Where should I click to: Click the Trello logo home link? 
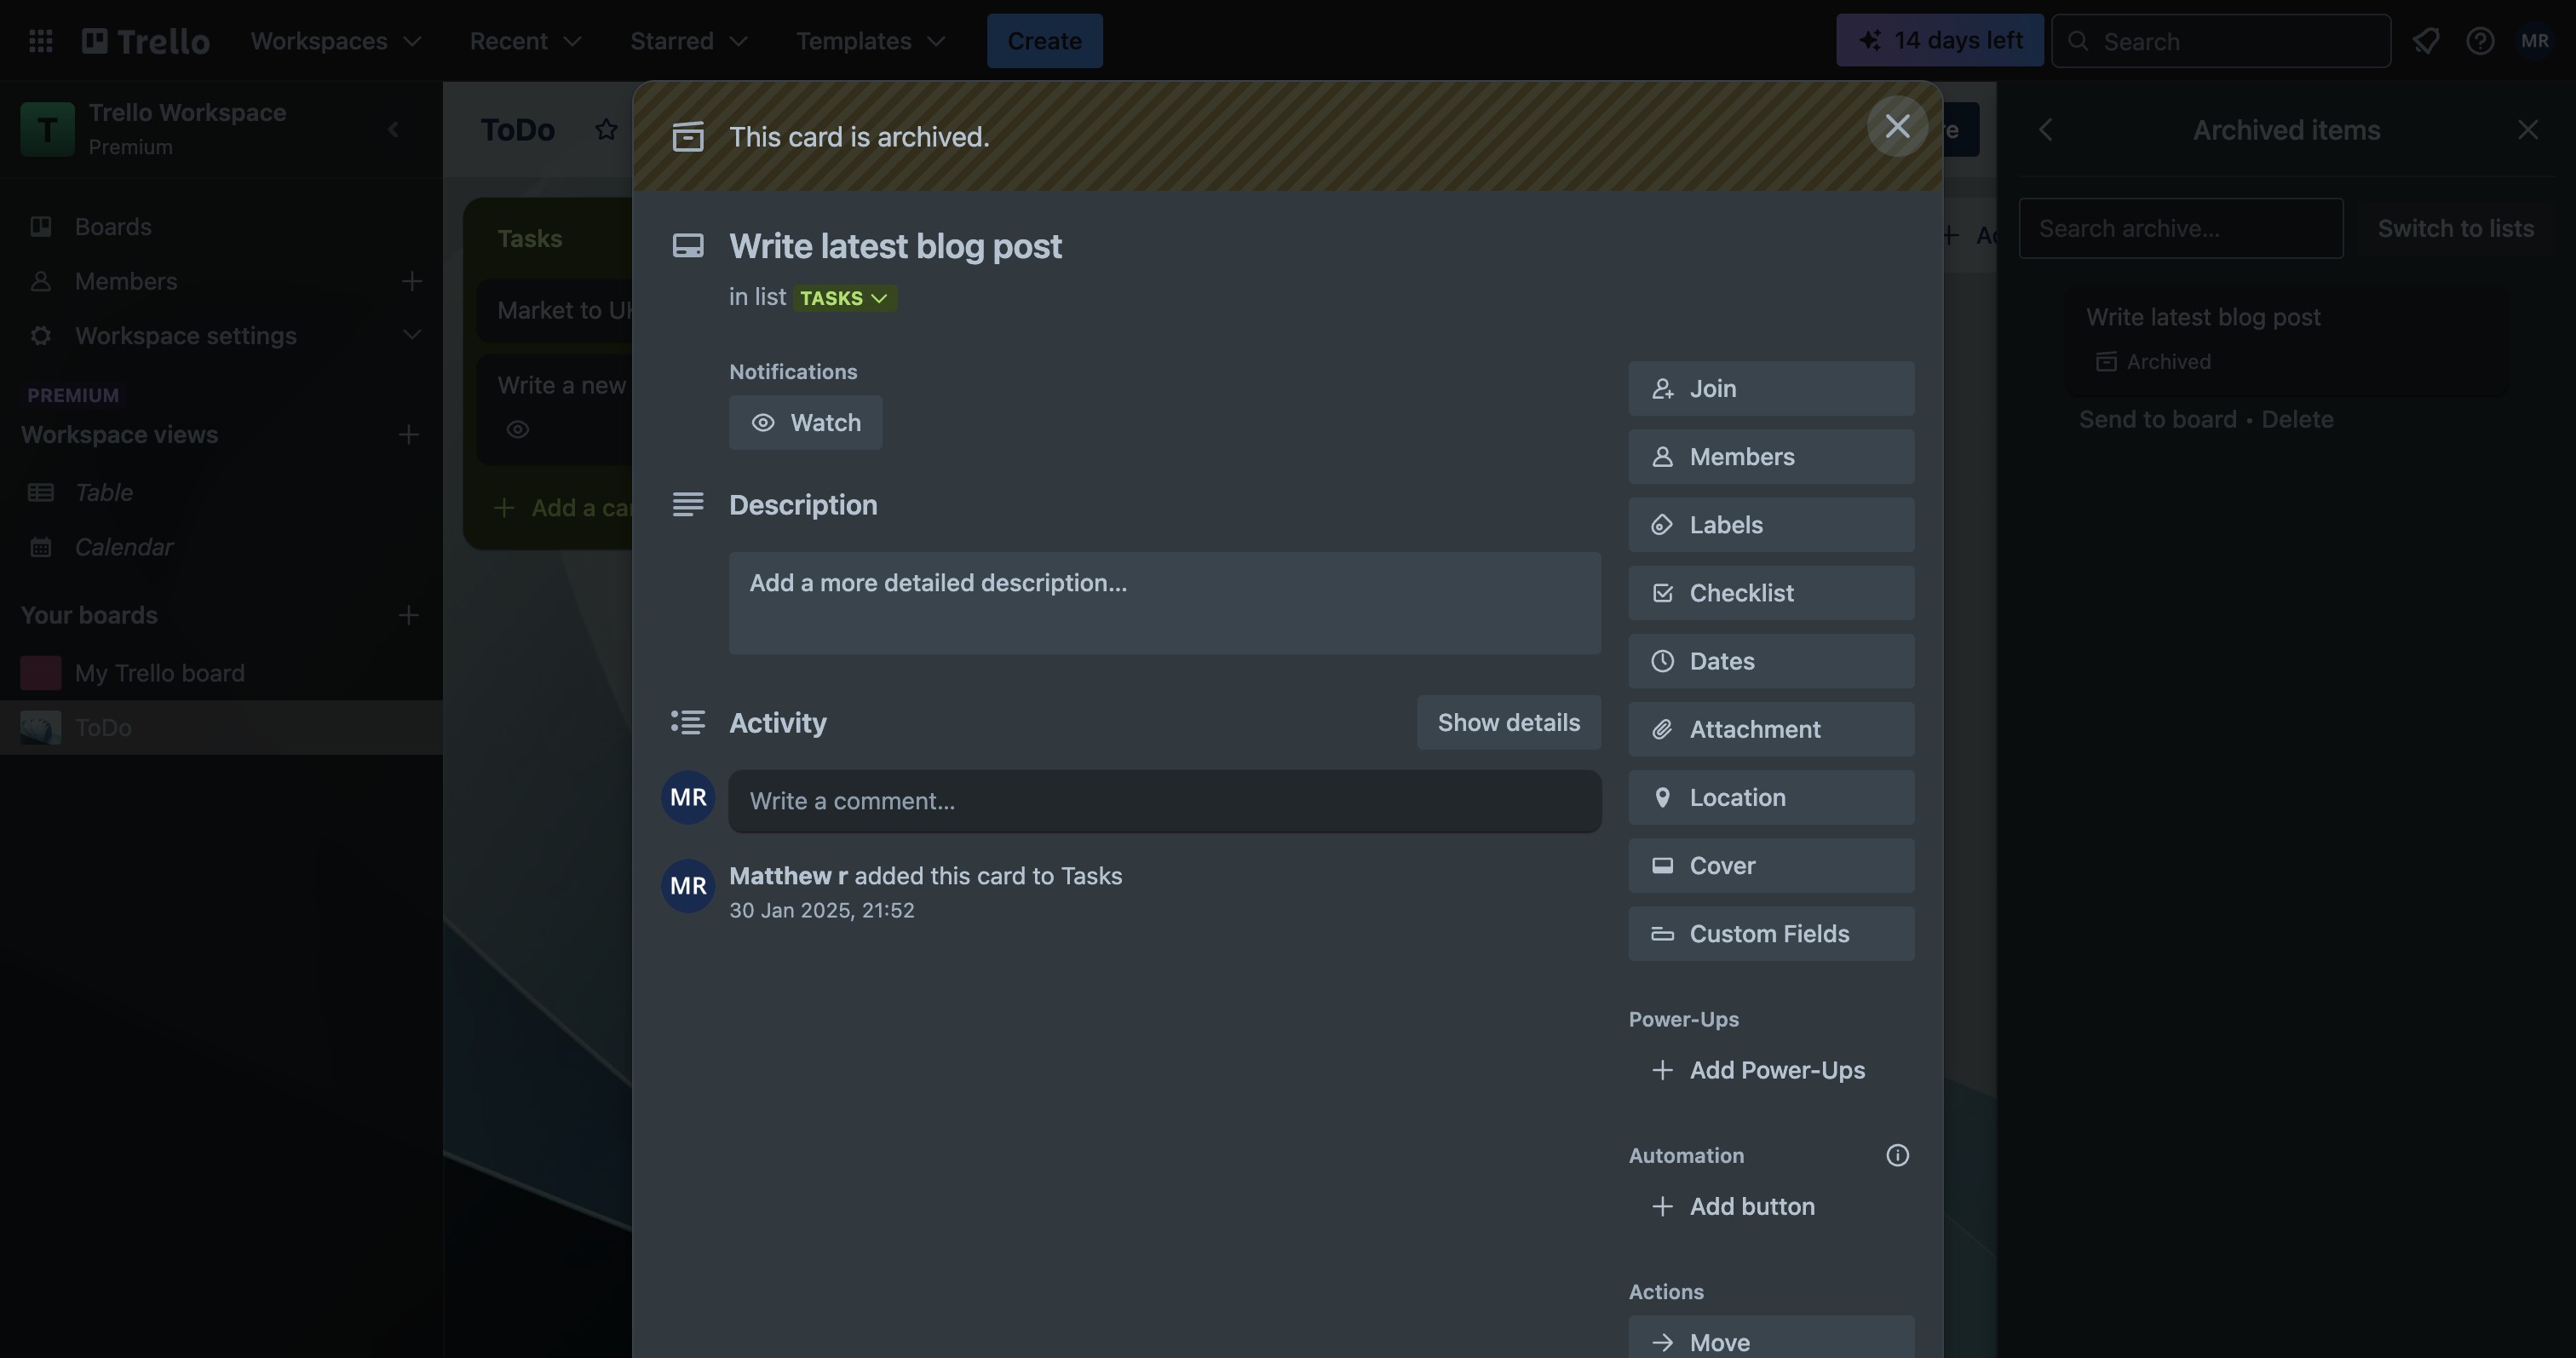pyautogui.click(x=146, y=41)
